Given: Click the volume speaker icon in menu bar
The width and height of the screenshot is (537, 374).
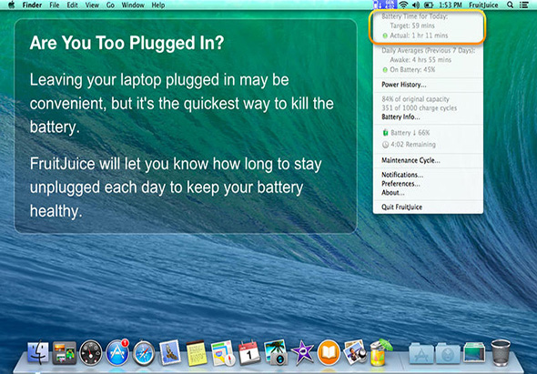Looking at the screenshot, I should 416,5.
